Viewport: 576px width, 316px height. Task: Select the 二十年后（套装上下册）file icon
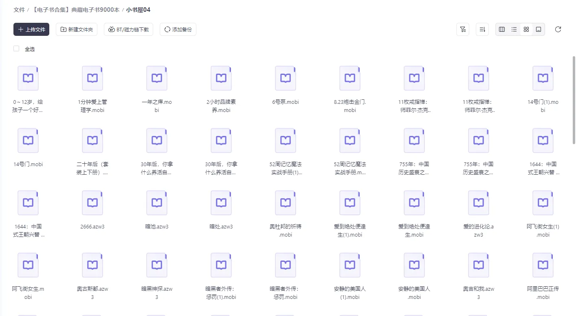[x=92, y=140]
